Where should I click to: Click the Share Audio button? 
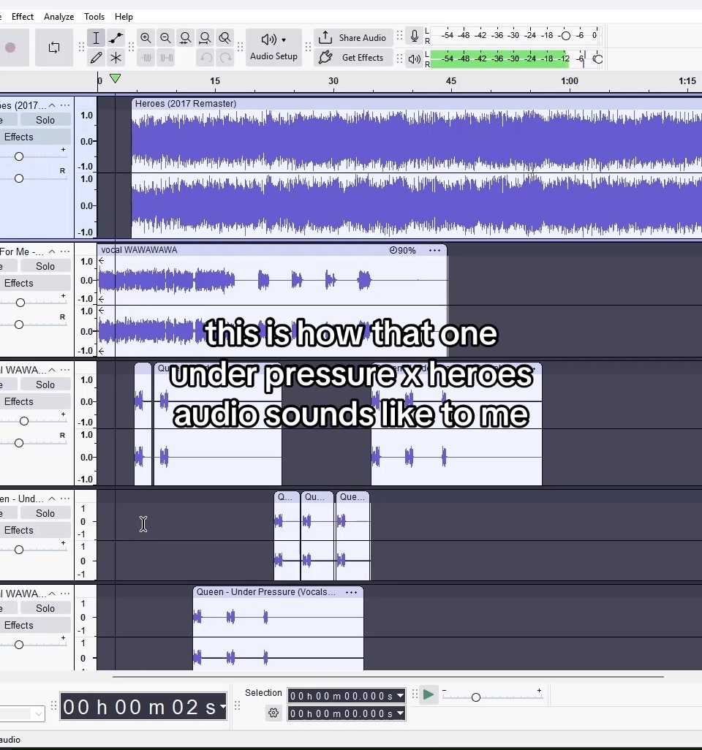354,37
